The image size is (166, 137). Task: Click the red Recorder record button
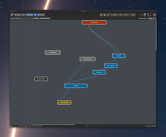pyautogui.click(x=11, y=126)
